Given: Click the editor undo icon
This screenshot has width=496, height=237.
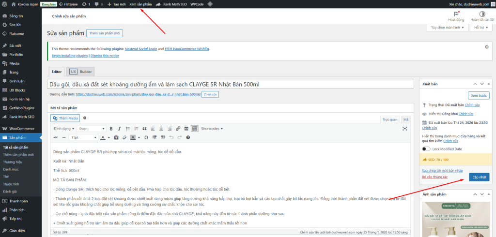Looking at the screenshot, I should click(171, 137).
